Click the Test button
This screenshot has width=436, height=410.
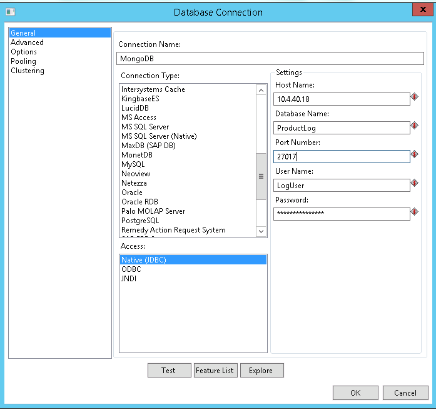click(170, 370)
